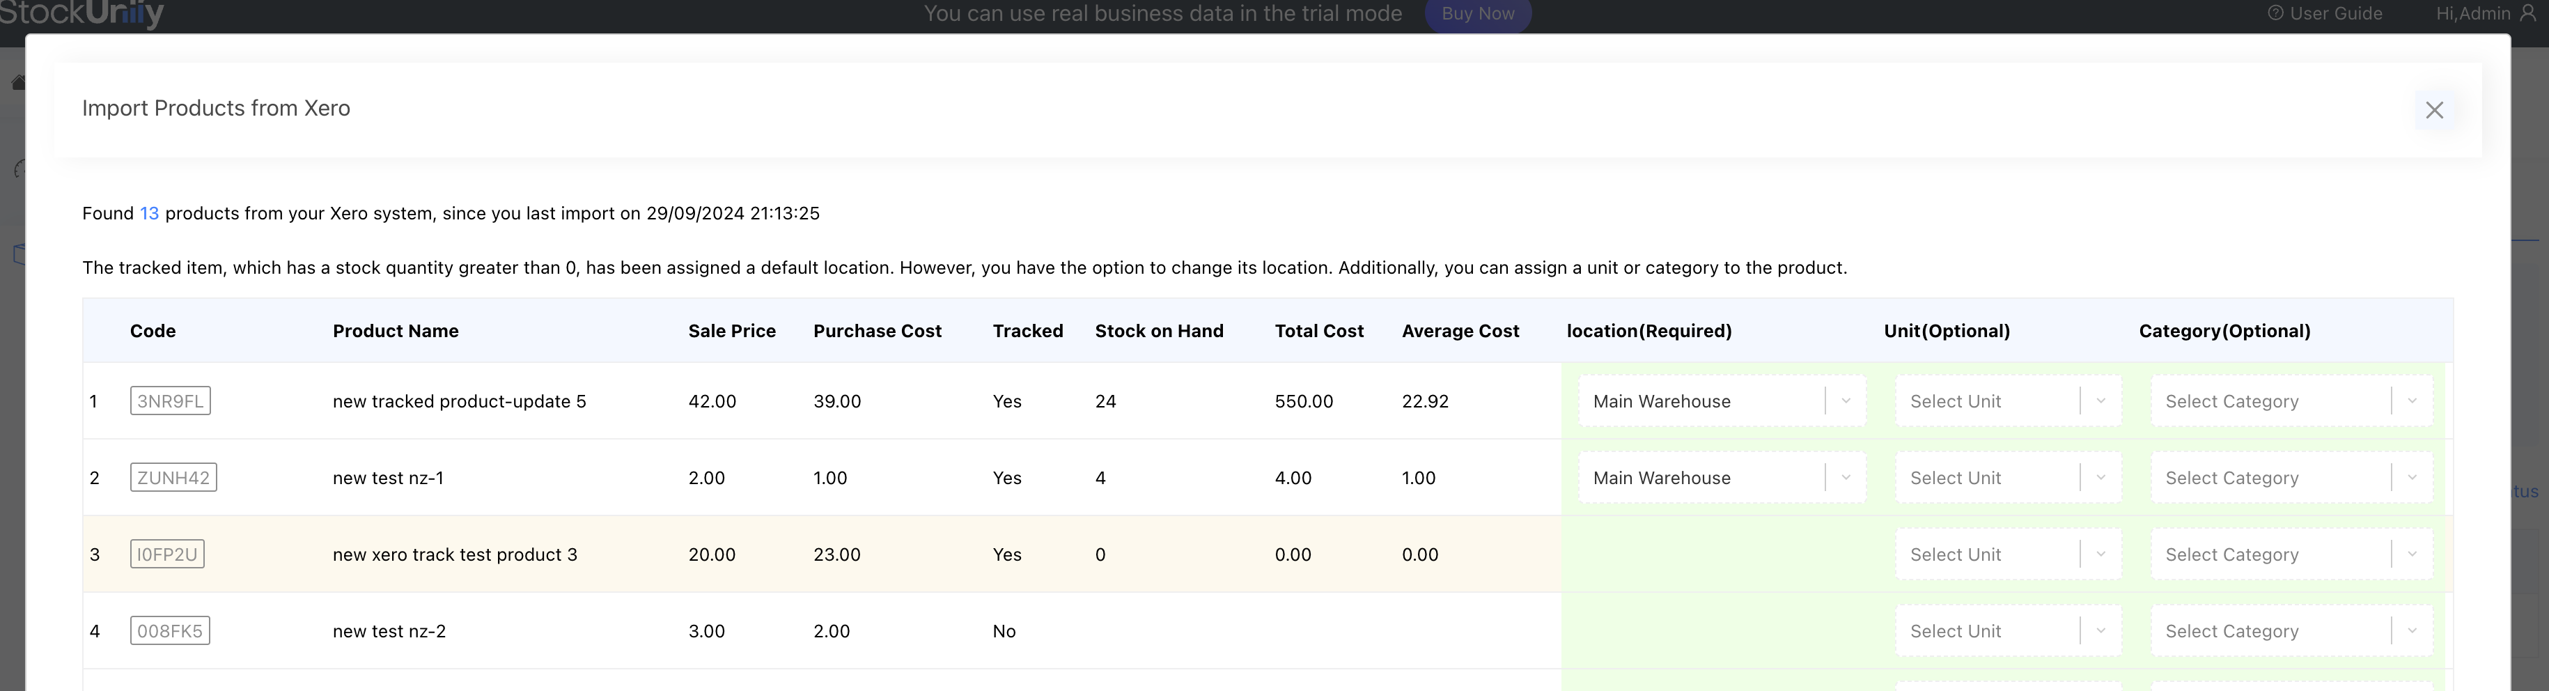The height and width of the screenshot is (691, 2549).
Task: Choose Select Category for product ZUNH42
Action: (2290, 478)
